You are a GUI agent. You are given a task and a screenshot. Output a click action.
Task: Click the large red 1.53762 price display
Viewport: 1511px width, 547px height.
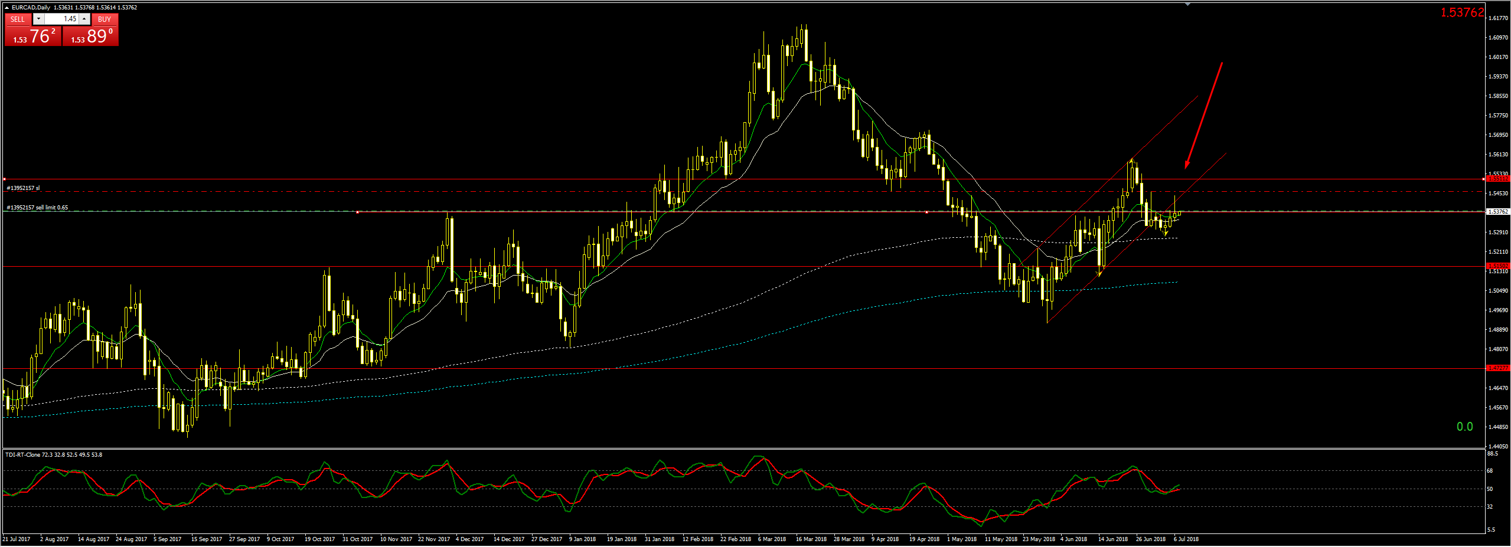click(x=1462, y=12)
